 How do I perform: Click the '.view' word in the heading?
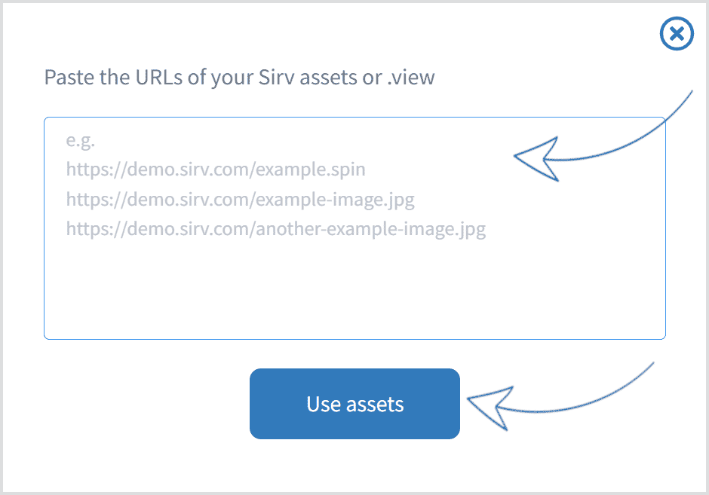pos(411,78)
